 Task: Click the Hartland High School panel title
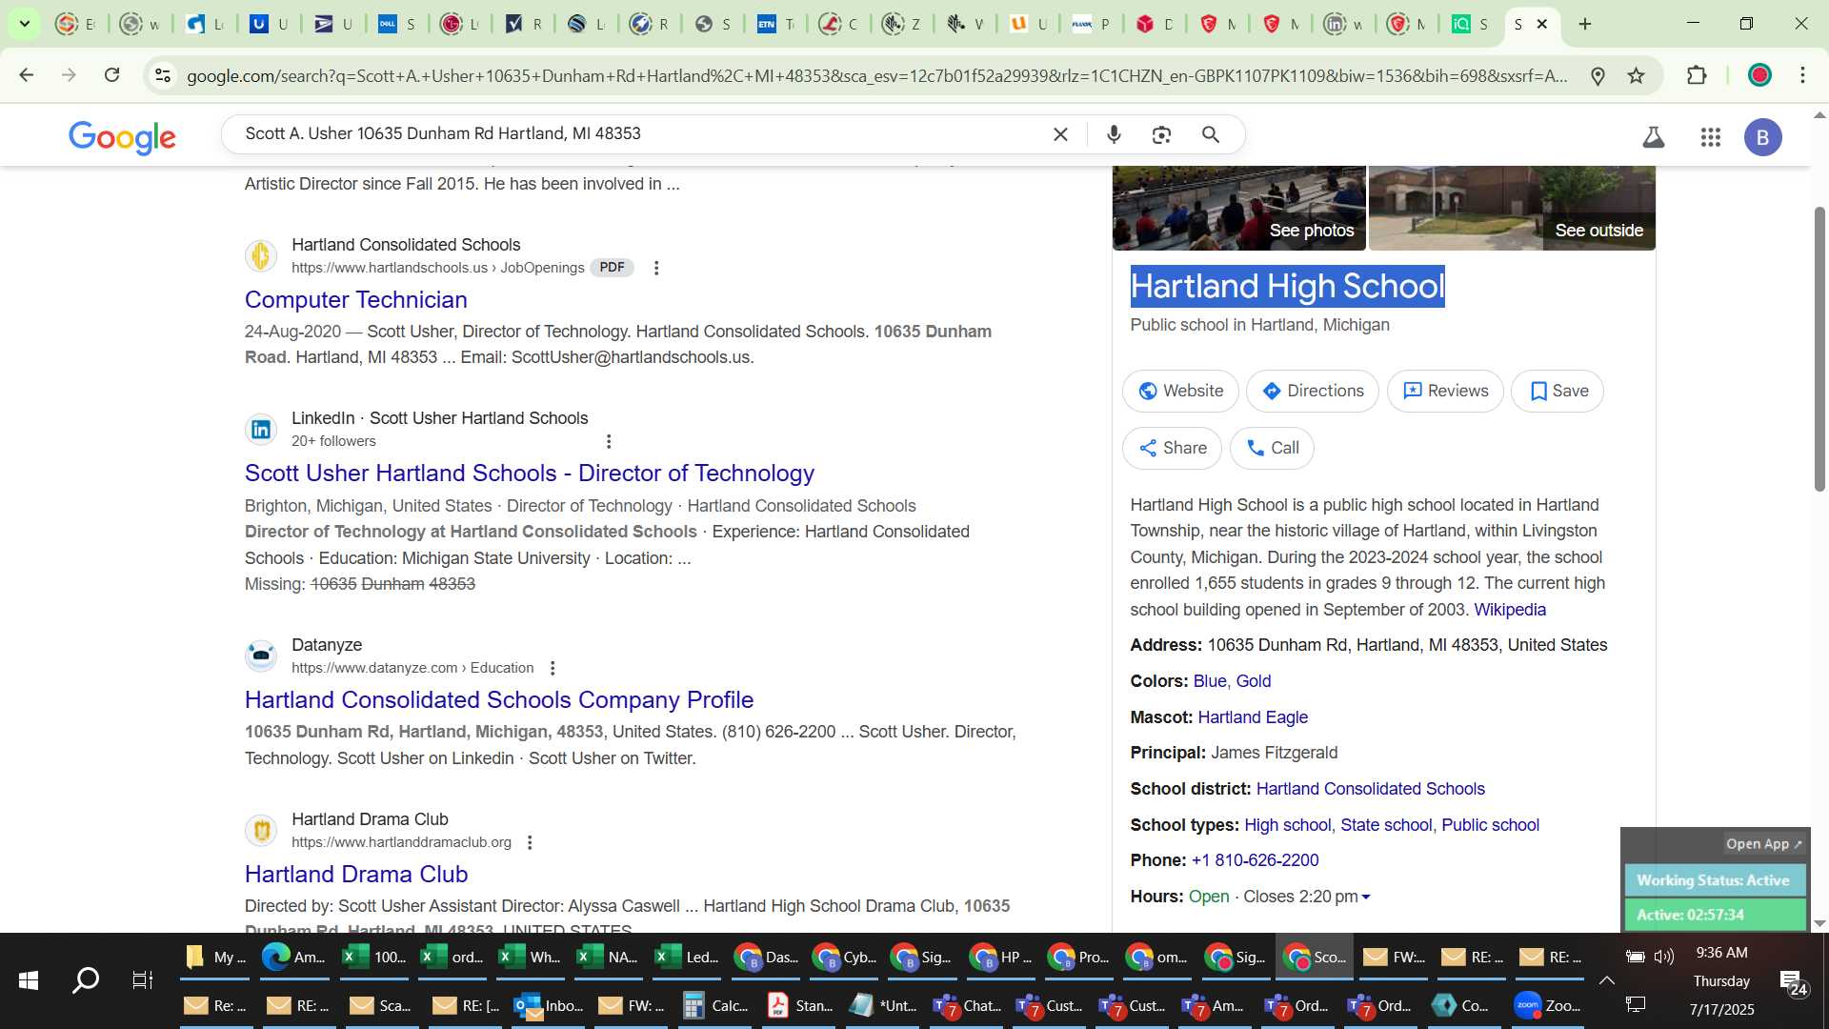tap(1287, 287)
